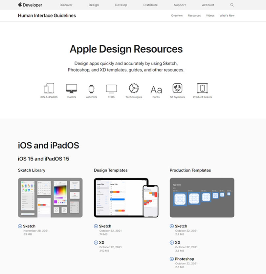Click the 'iOS 15 and iPadOS 15' heading
This screenshot has height=274, width=266.
(x=44, y=159)
